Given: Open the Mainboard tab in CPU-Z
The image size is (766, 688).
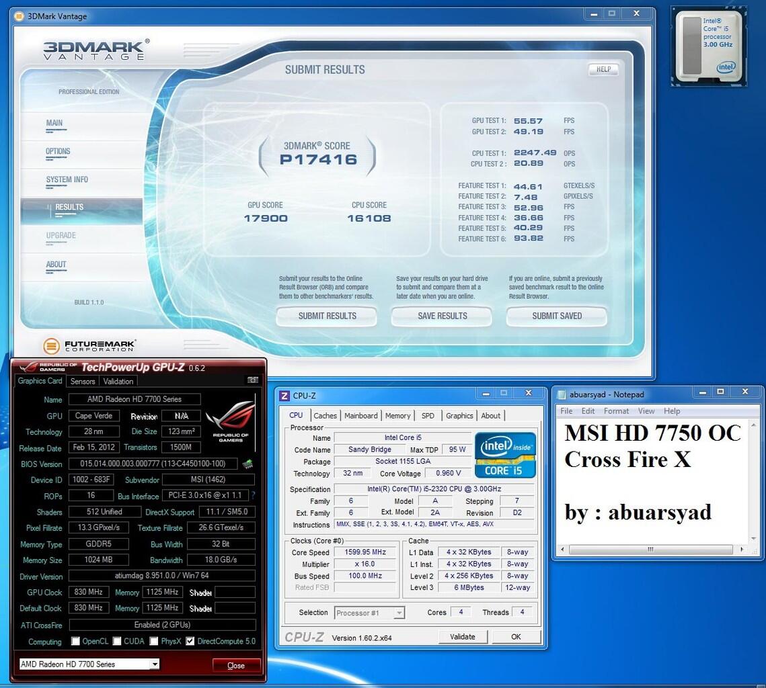Looking at the screenshot, I should 360,416.
